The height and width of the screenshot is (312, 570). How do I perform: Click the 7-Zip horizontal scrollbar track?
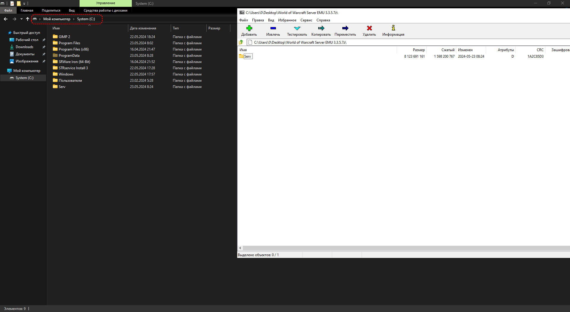pyautogui.click(x=406, y=248)
